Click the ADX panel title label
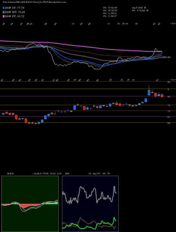Image resolution: width=176 pixels, height=232 pixels. [67, 174]
